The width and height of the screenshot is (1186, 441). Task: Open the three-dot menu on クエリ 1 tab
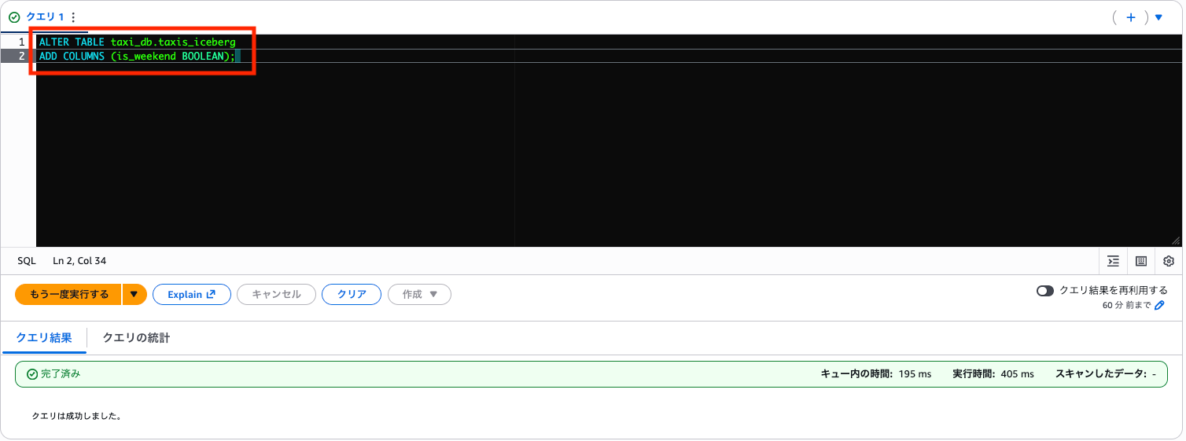click(x=73, y=17)
